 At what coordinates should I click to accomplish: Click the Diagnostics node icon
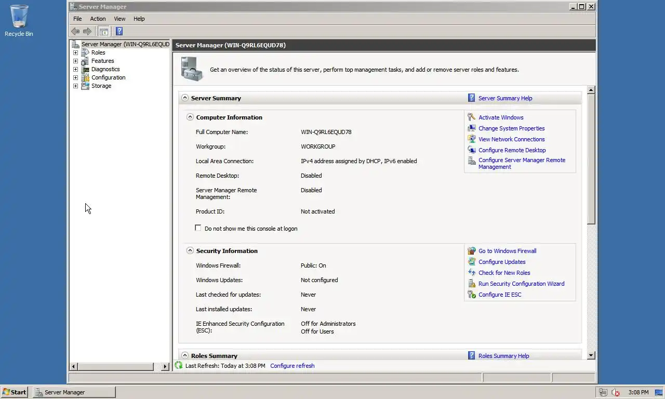[x=85, y=69]
